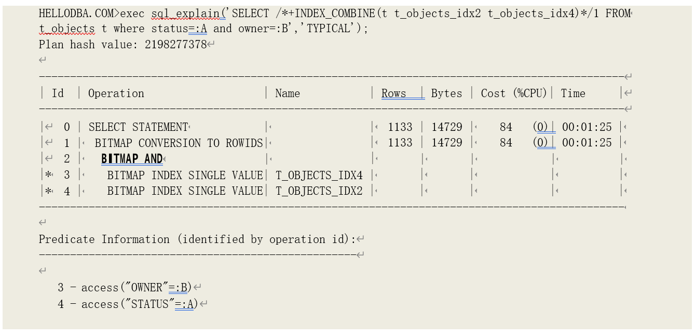Click the underlined t_objects table name
This screenshot has width=695, height=336.
67,29
